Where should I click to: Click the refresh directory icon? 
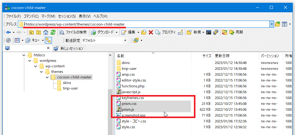tap(53, 32)
